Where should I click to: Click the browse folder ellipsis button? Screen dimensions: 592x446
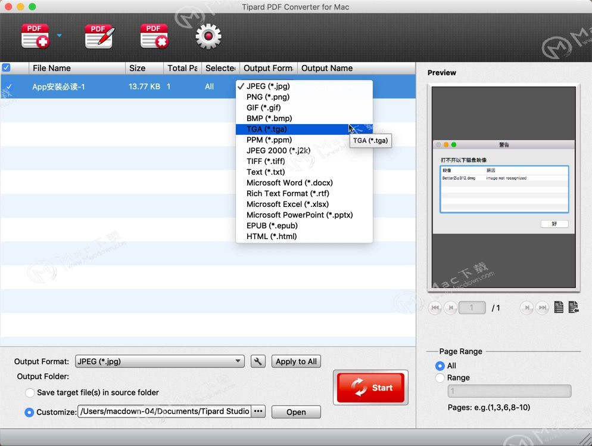pyautogui.click(x=258, y=411)
